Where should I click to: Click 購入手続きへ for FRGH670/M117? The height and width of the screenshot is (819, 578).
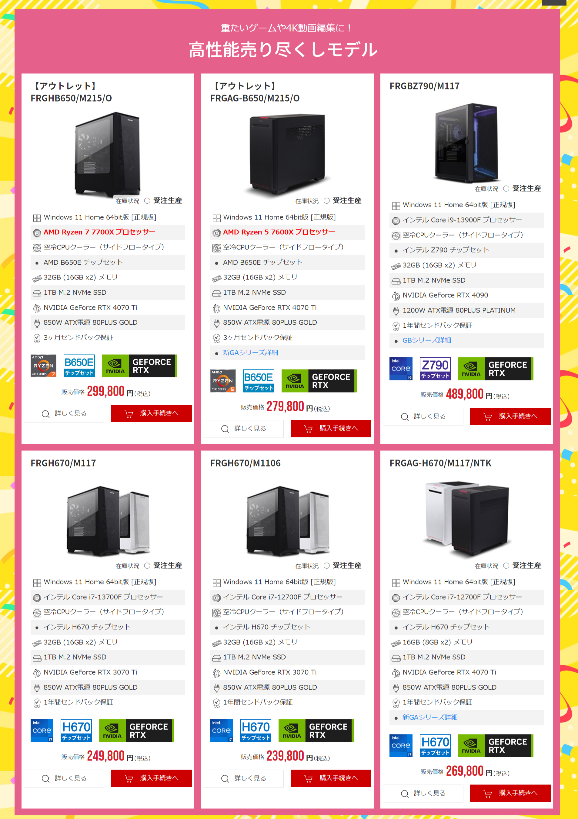pyautogui.click(x=151, y=778)
